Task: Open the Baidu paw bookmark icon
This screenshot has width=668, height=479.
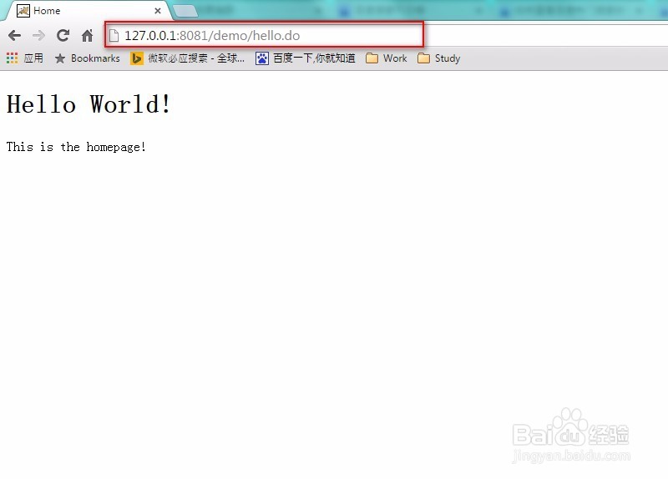Action: [x=262, y=58]
